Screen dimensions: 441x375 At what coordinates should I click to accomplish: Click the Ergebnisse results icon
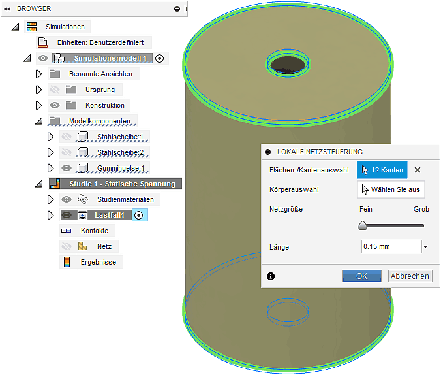66,262
